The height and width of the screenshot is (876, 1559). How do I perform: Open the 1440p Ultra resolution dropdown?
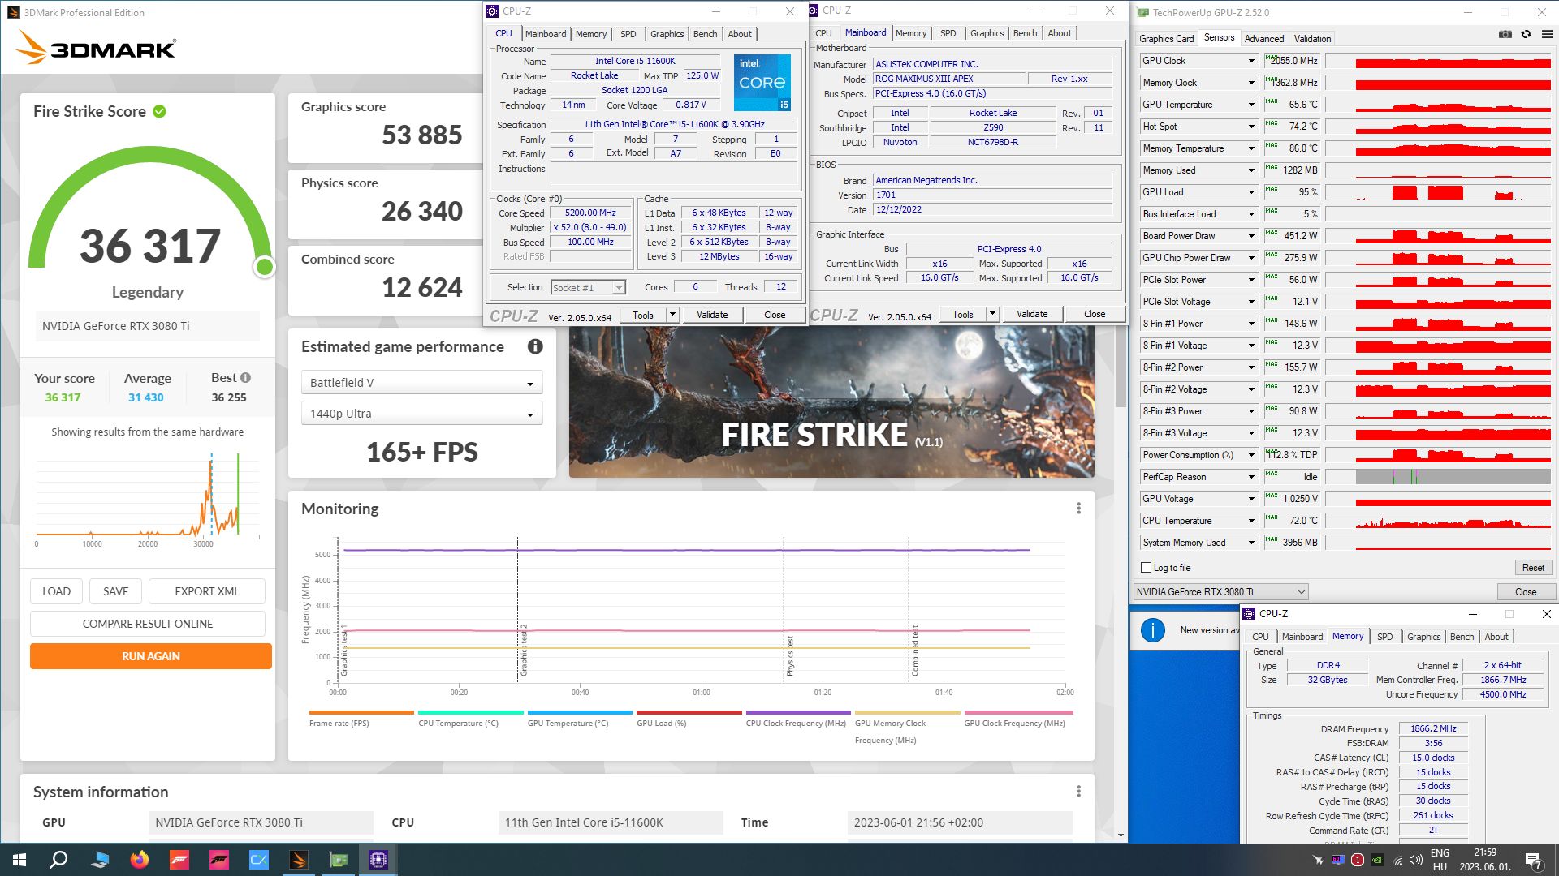point(422,414)
